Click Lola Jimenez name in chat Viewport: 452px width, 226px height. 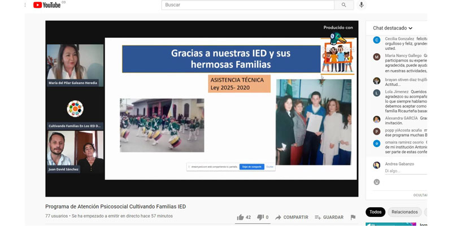(397, 92)
